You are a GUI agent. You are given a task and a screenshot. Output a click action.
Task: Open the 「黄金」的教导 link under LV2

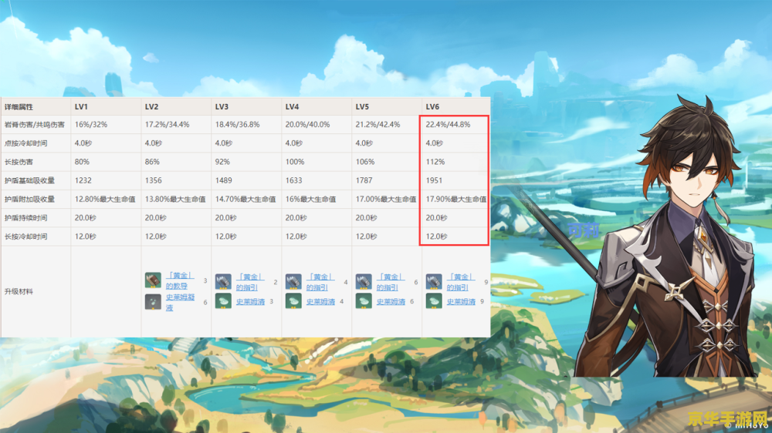point(179,280)
